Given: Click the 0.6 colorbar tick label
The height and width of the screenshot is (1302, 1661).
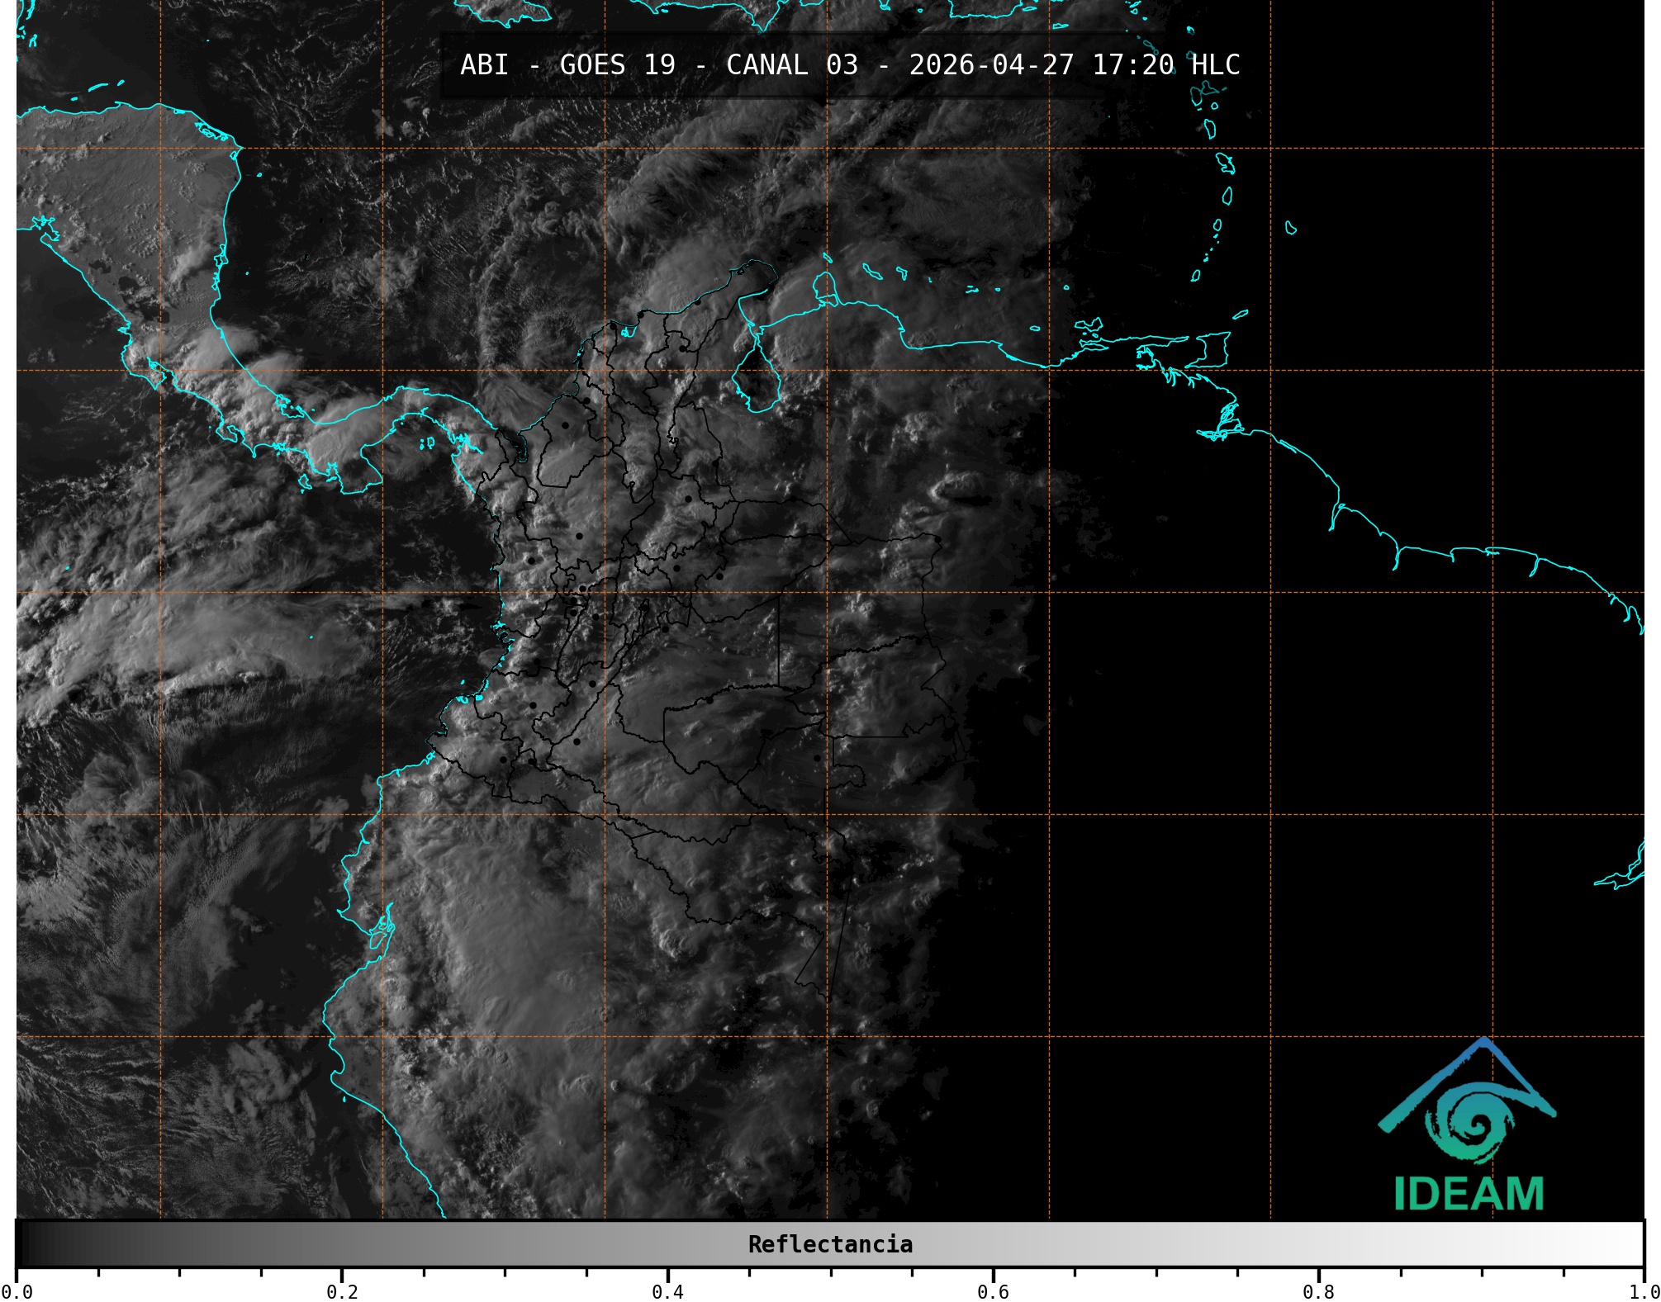Looking at the screenshot, I should (x=993, y=1291).
